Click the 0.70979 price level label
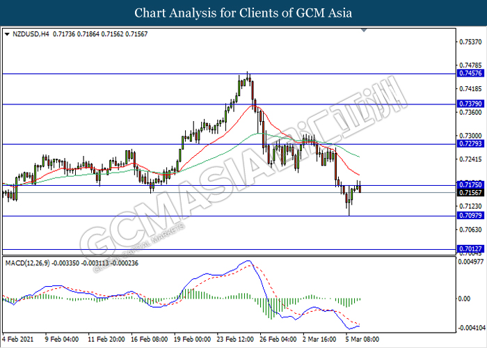Screen dimensions: 487x348 [x=470, y=216]
